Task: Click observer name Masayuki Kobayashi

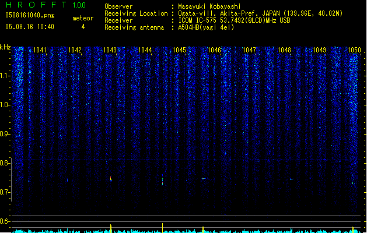Action: coord(209,6)
